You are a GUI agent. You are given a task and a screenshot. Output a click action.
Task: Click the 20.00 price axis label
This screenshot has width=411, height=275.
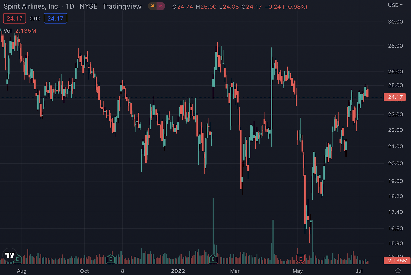[x=395, y=163]
